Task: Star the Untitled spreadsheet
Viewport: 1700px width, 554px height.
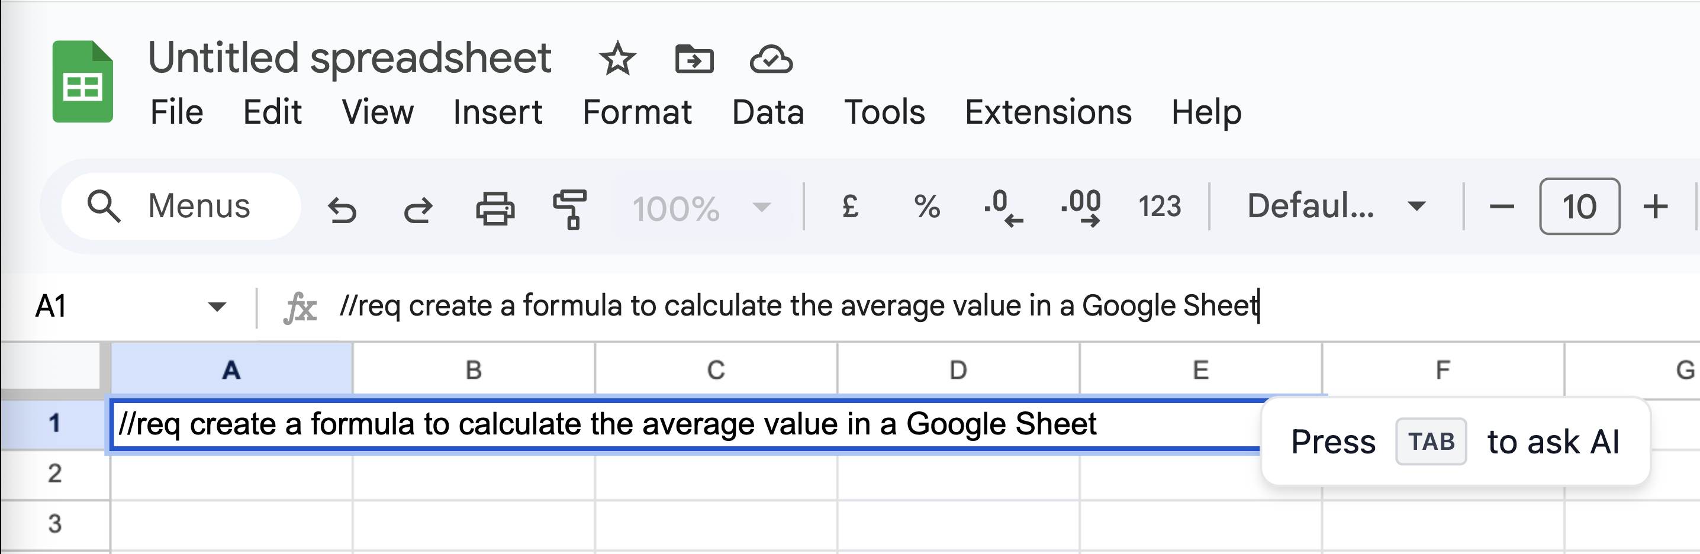Action: click(x=617, y=59)
